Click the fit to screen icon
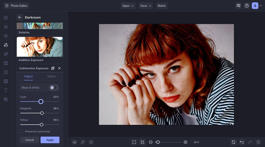Viewport: 265px width, 147px height. coord(134,142)
